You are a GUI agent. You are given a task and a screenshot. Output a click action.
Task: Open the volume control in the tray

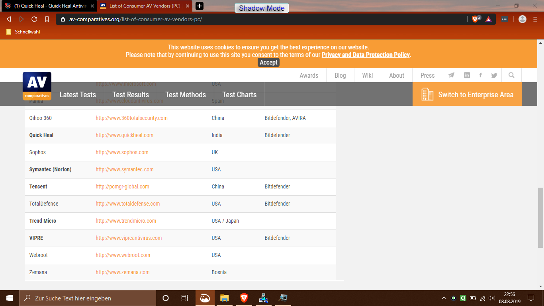[491, 298]
